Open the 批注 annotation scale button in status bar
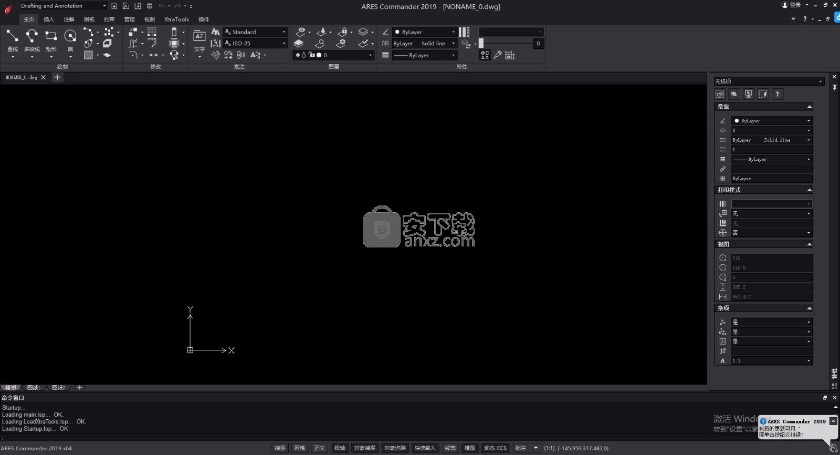840x455 pixels. [x=526, y=448]
